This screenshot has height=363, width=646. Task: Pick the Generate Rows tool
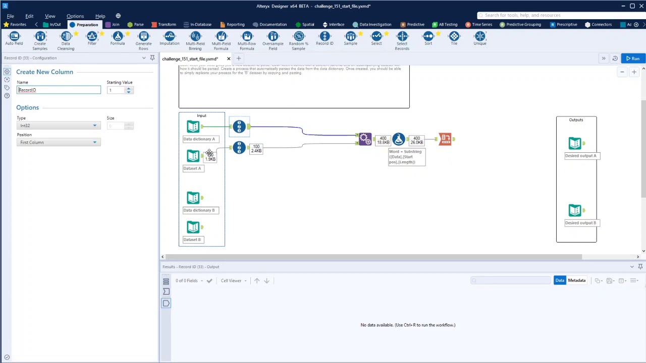coord(143,40)
